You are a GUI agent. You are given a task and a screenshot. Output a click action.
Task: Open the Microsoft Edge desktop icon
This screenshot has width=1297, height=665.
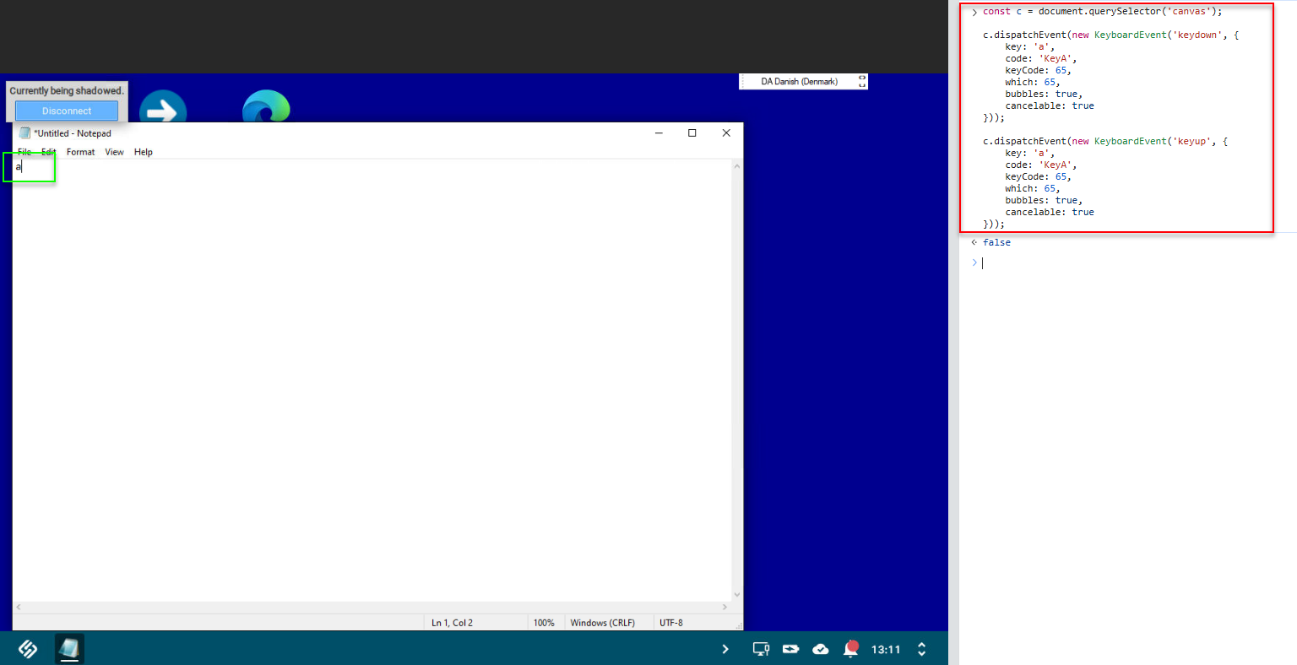pos(266,107)
